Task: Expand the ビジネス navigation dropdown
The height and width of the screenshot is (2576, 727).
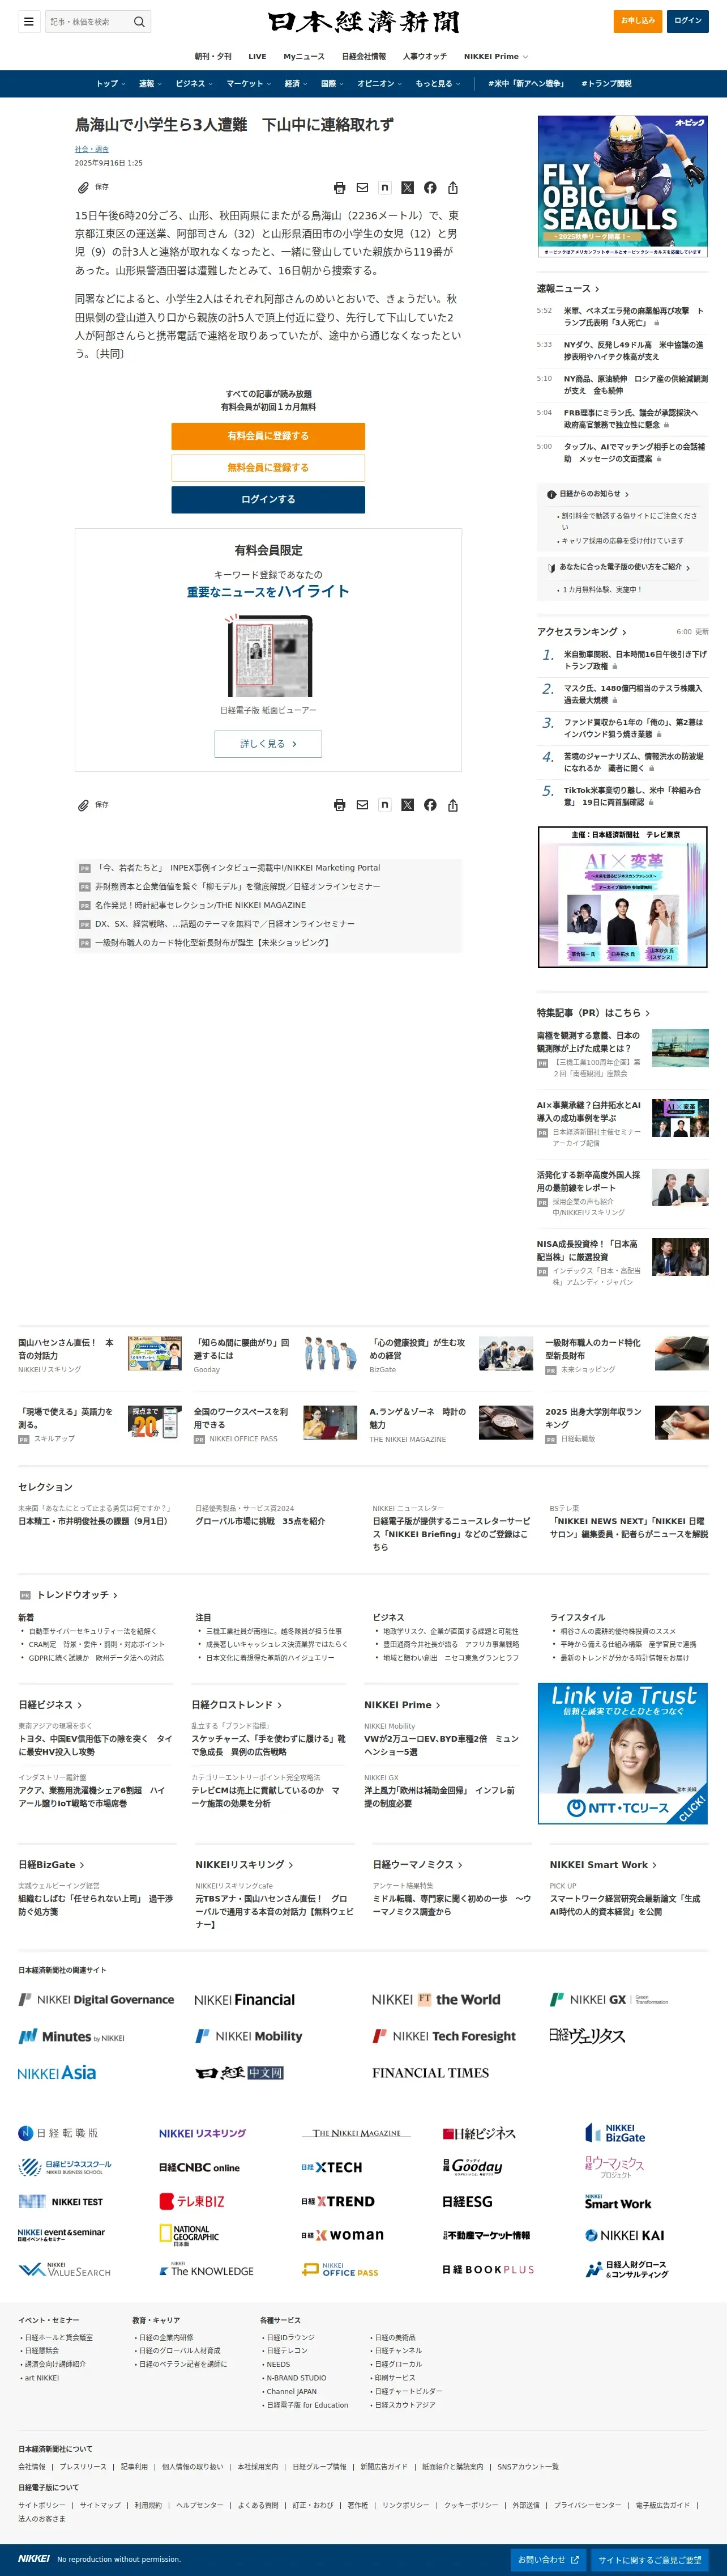Action: tap(194, 84)
